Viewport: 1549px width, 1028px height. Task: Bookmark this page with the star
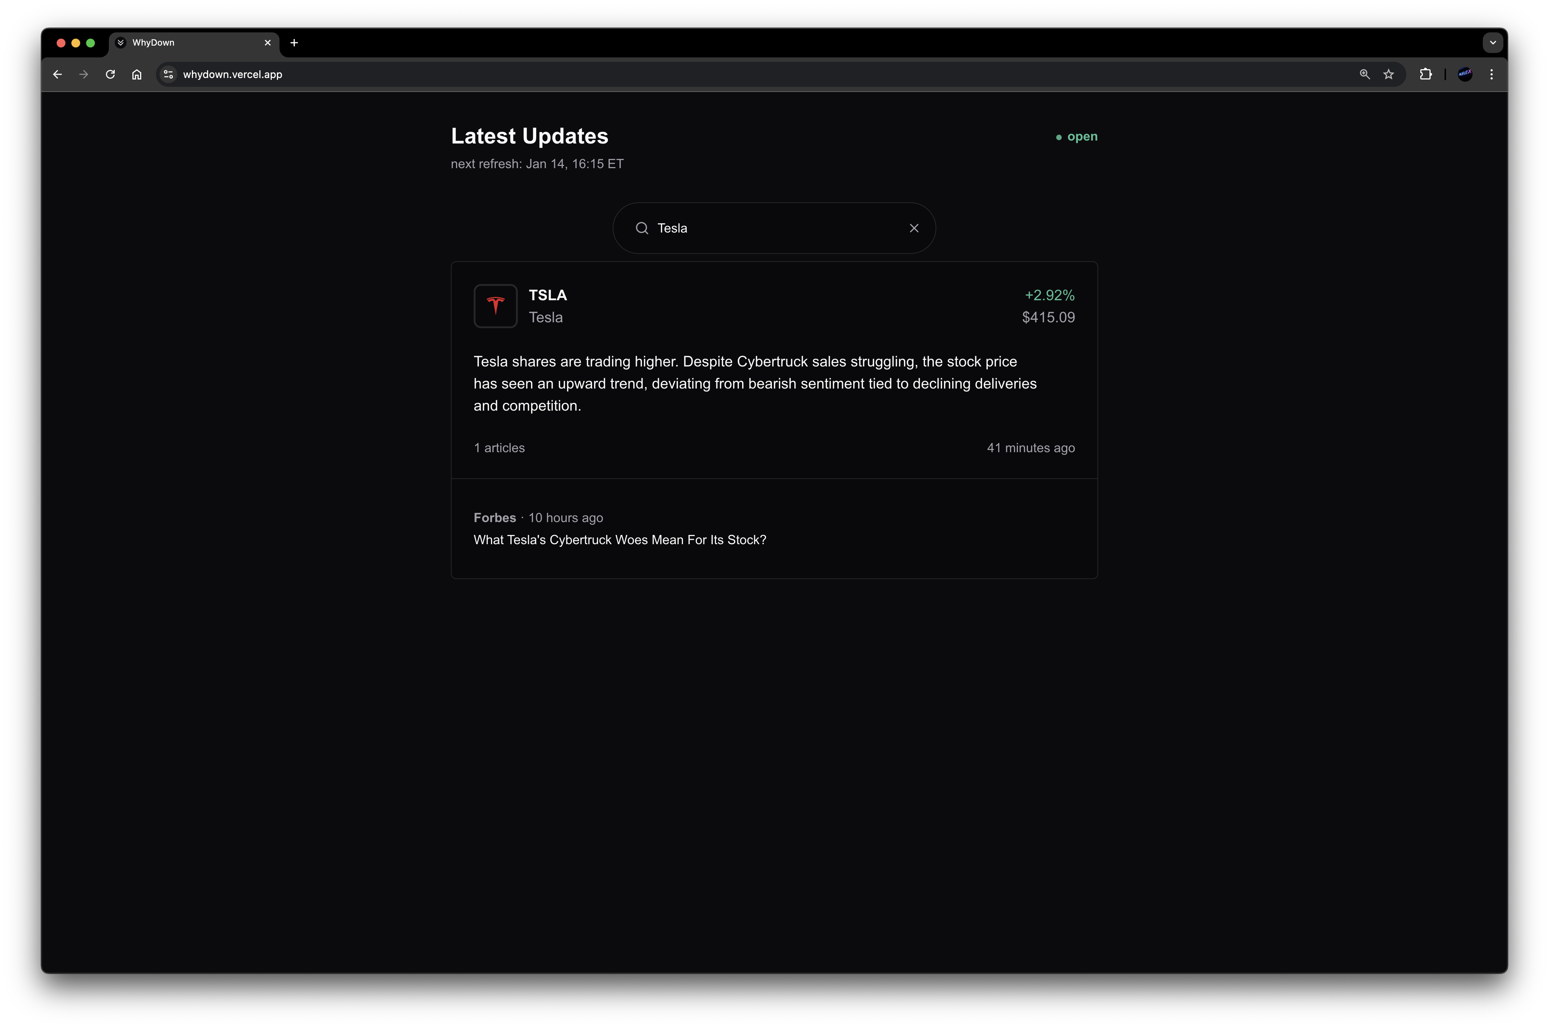pos(1388,75)
